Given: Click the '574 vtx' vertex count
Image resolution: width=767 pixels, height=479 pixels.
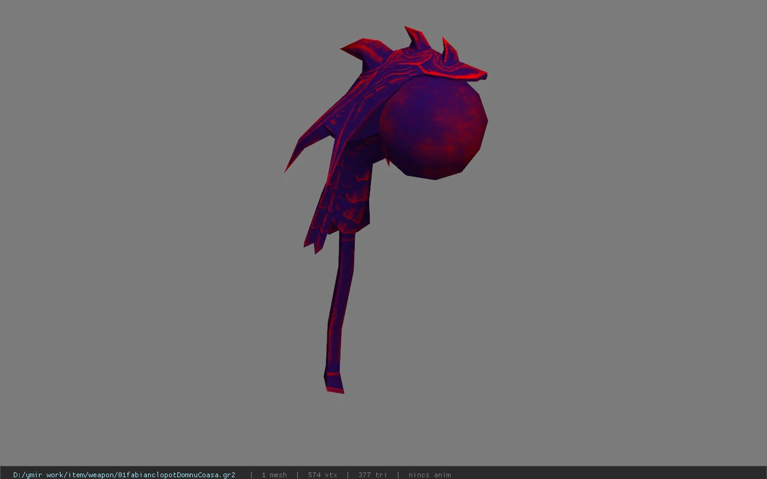Looking at the screenshot, I should click(322, 475).
